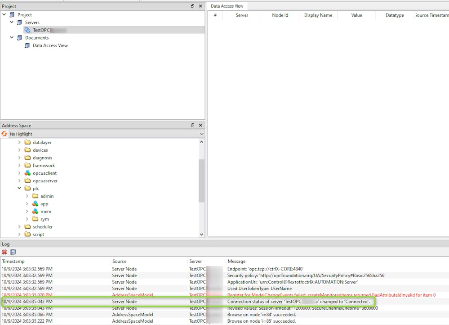449x325 pixels.
Task: Collapse the Servers tree node
Action: (x=12, y=23)
